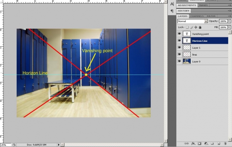
Task: Hide Layer 0 with its eye icon
Action: point(179,61)
